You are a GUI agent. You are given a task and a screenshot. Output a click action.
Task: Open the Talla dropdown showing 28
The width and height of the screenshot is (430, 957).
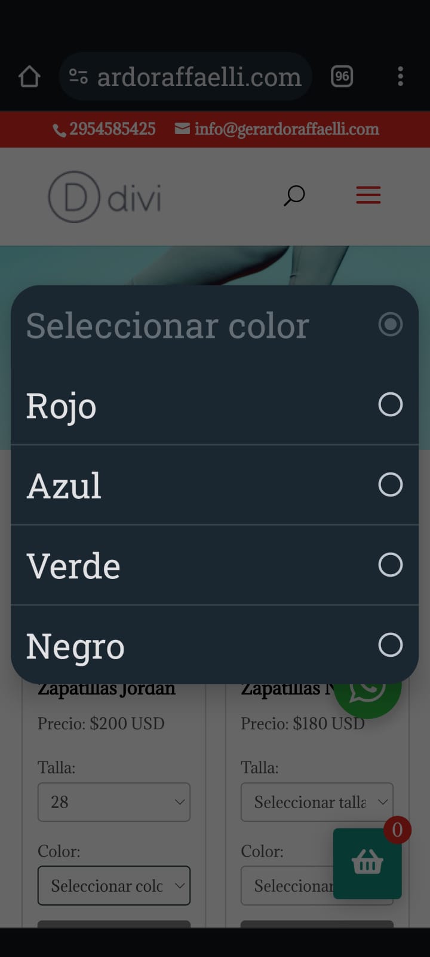[114, 802]
